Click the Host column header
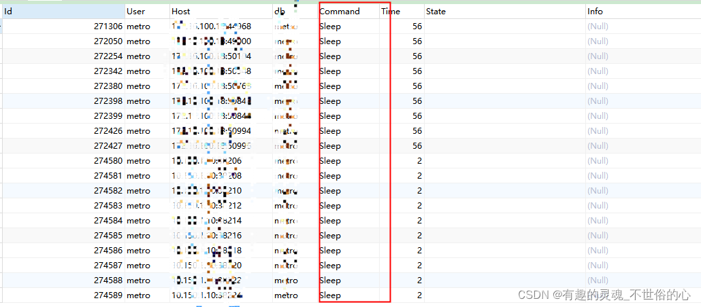The width and height of the screenshot is (701, 307). click(x=221, y=12)
